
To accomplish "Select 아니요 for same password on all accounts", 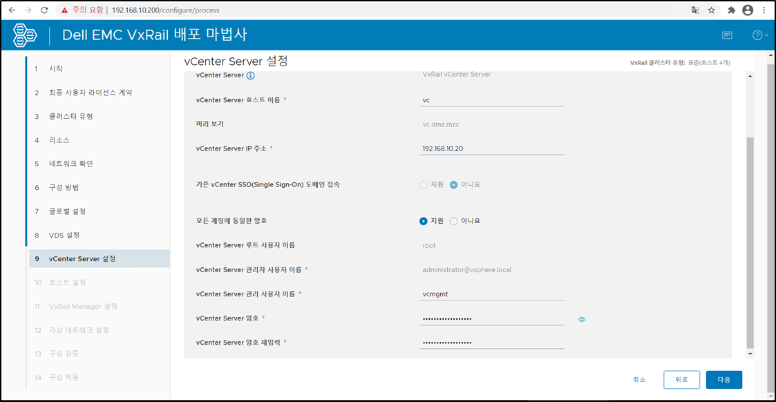I will point(453,221).
